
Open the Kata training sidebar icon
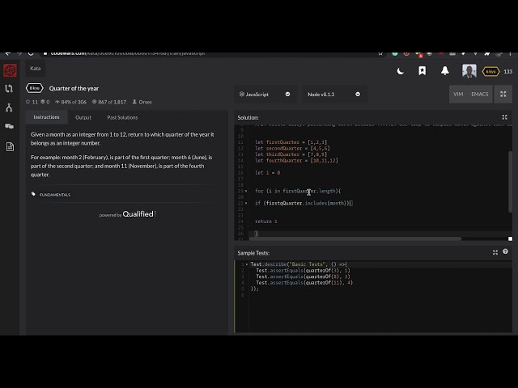point(9,88)
